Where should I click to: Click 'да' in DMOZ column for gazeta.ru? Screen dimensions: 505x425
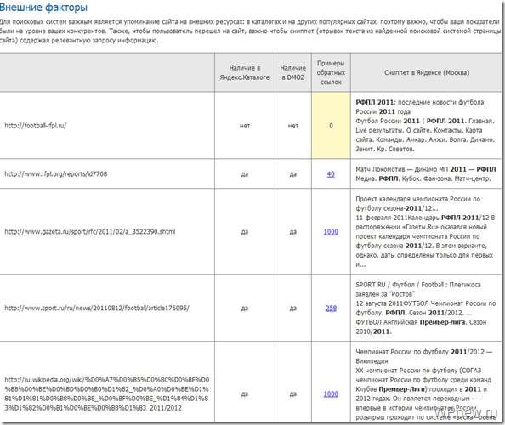(293, 232)
